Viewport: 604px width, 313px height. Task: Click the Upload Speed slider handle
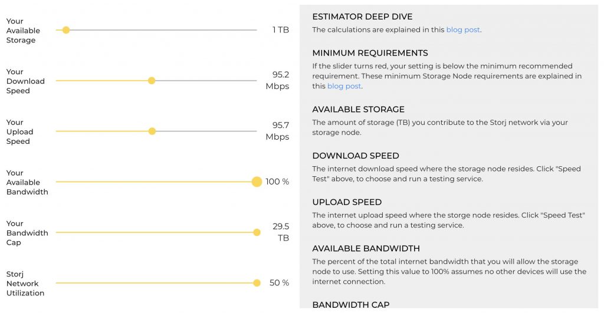click(x=152, y=131)
